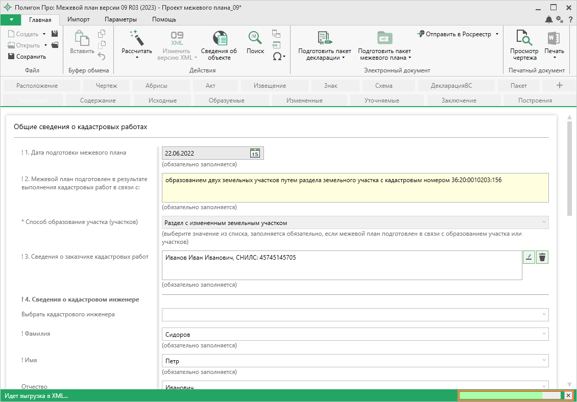Delete customer entry with trash icon
Screen dimensions: 577x402
(542, 258)
